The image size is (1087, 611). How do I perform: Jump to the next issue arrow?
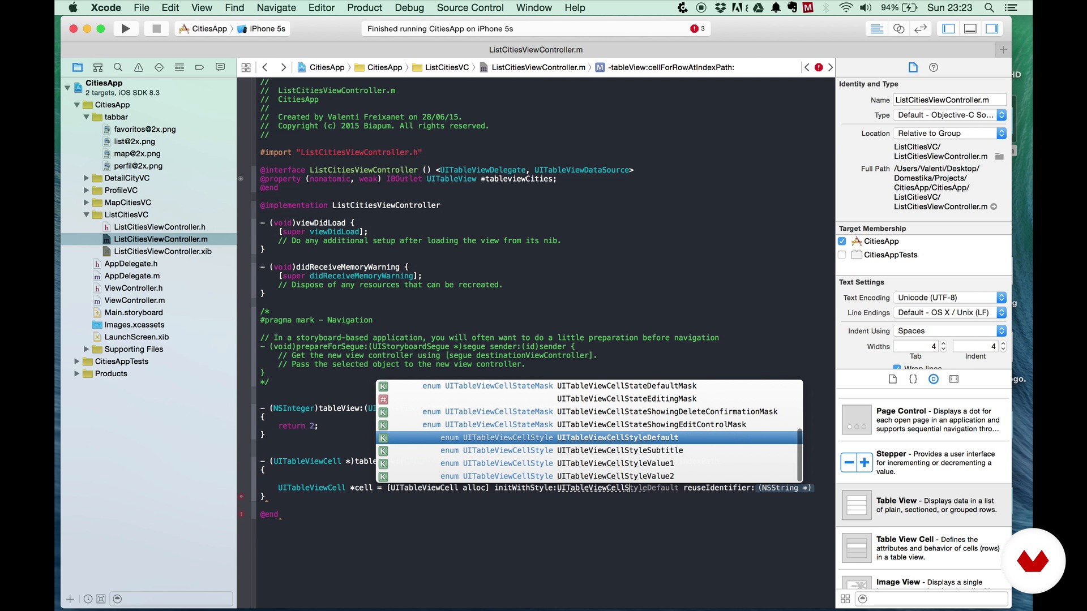click(x=831, y=67)
